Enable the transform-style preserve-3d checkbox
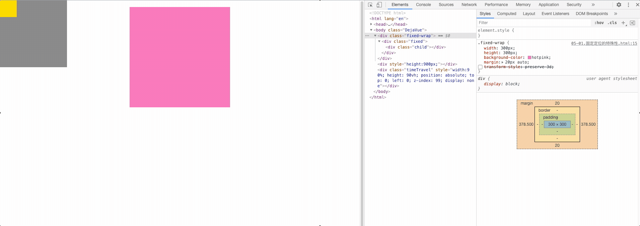The height and width of the screenshot is (226, 640). click(x=480, y=67)
